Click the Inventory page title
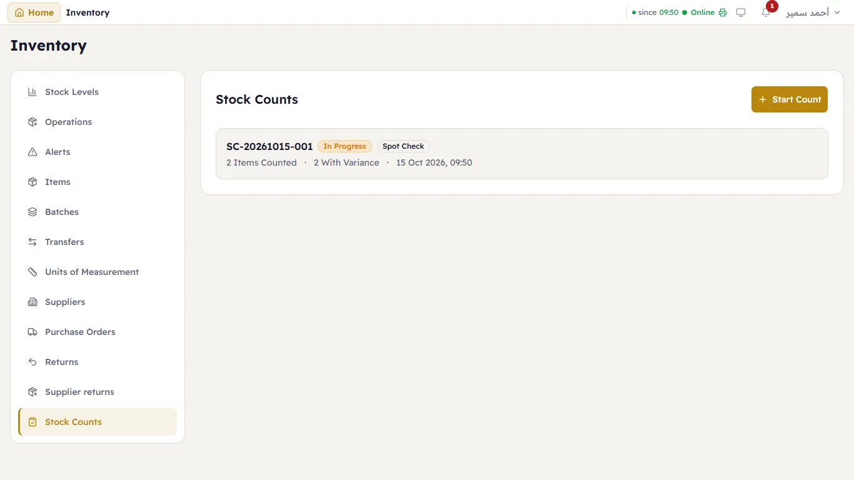 pyautogui.click(x=49, y=46)
